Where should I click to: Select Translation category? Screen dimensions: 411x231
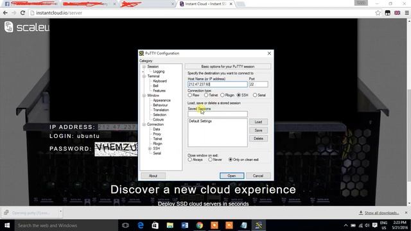click(161, 110)
